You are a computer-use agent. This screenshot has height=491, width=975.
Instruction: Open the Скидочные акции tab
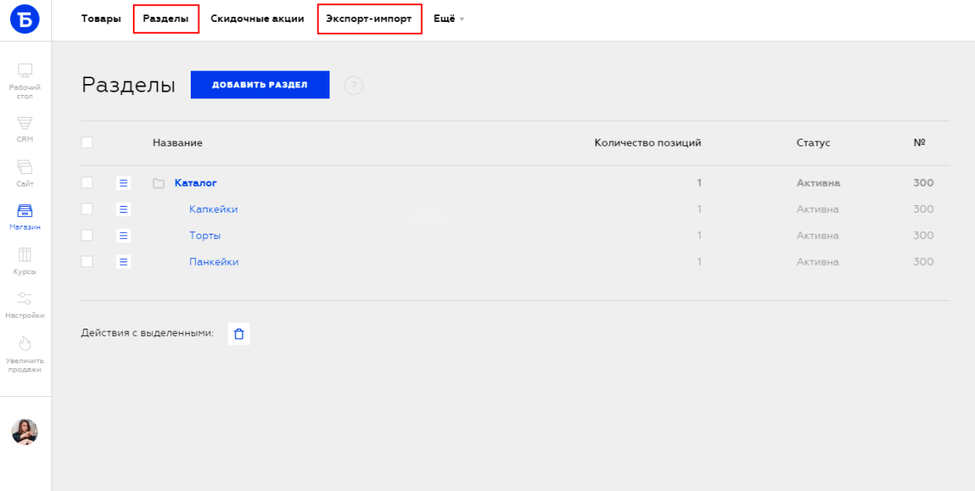tap(257, 18)
